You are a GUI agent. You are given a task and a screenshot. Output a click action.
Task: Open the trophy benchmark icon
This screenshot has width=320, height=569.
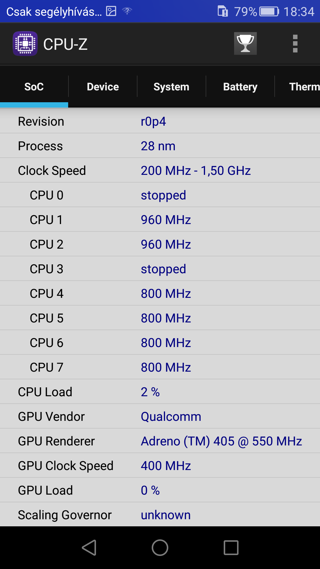click(x=245, y=44)
